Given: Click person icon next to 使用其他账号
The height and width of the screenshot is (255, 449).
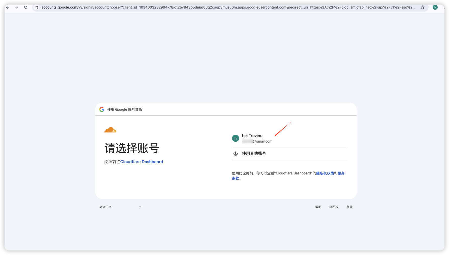Looking at the screenshot, I should pyautogui.click(x=236, y=154).
